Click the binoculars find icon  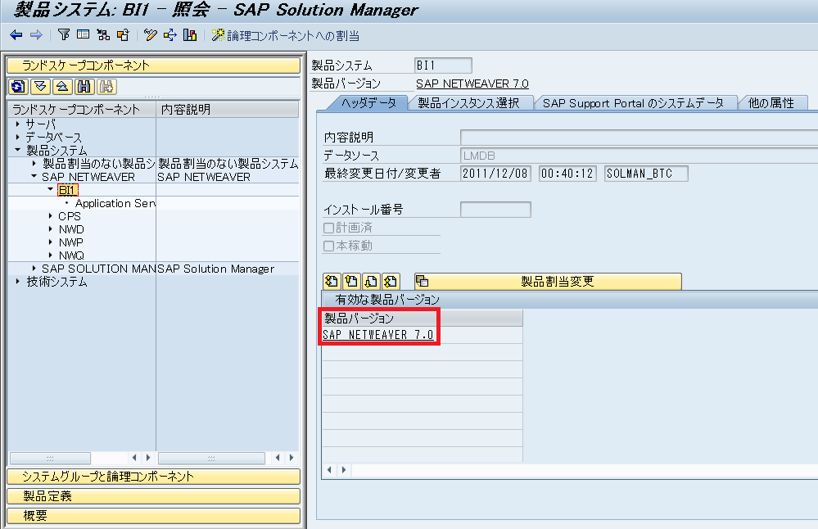pos(84,87)
